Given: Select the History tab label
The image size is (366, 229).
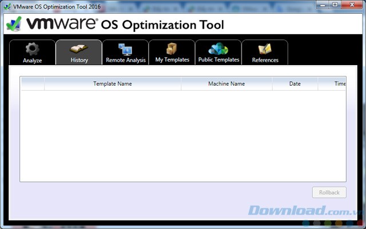Looking at the screenshot, I should click(79, 60).
